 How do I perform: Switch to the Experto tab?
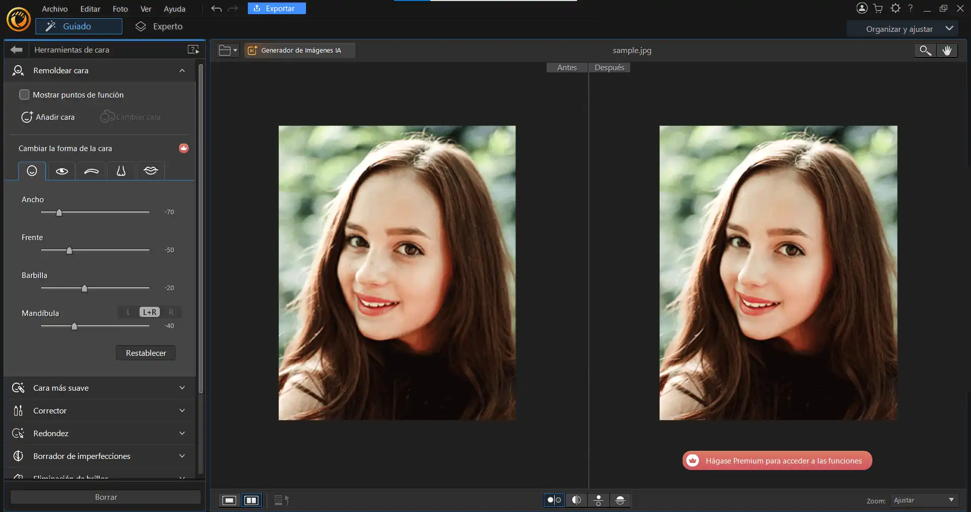click(159, 26)
